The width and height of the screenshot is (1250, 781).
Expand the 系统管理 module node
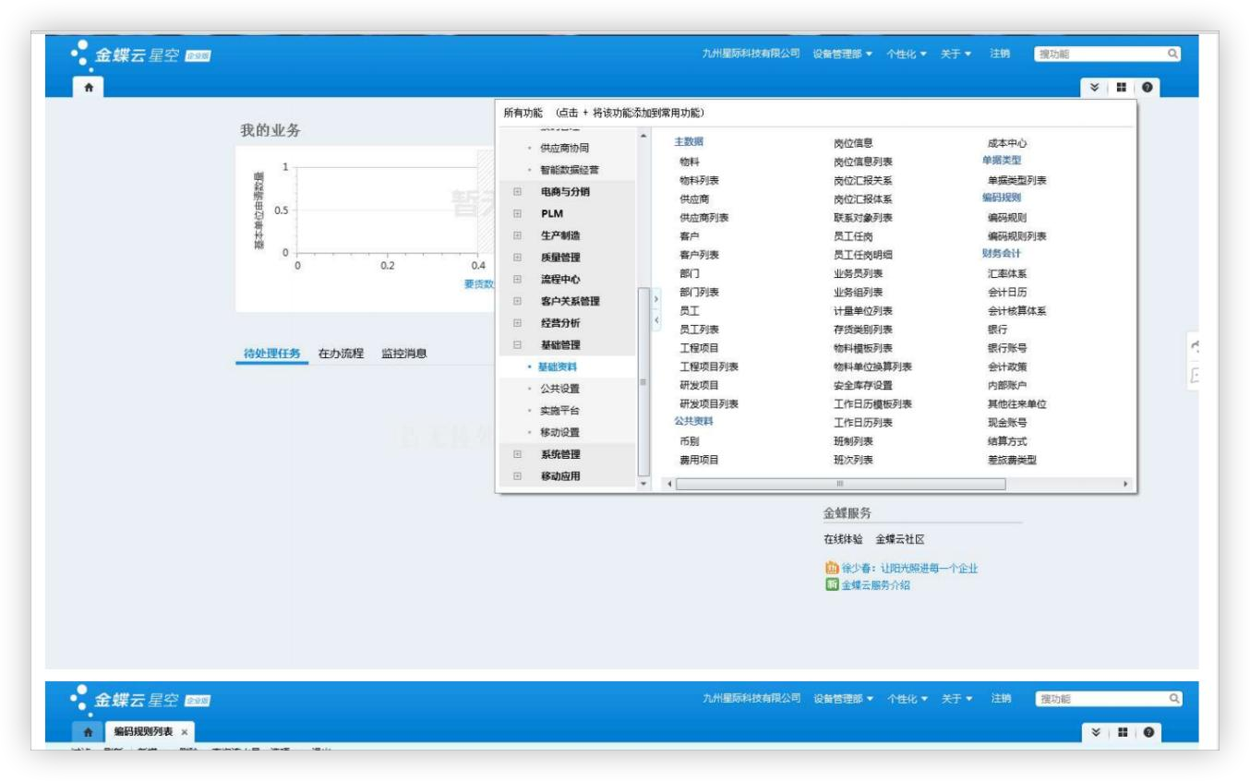tap(517, 455)
